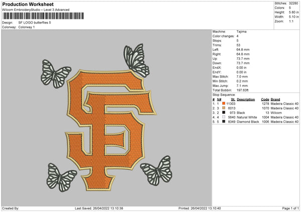
Task: Click thread code '1004'
Action: 265,117
